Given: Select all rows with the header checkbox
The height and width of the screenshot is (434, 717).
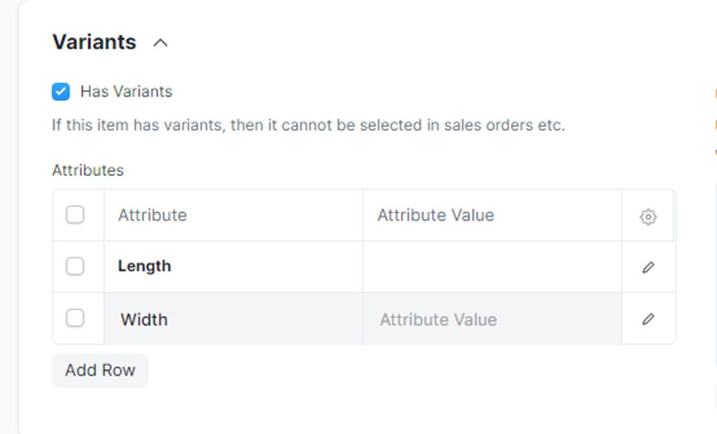Looking at the screenshot, I should pyautogui.click(x=75, y=215).
